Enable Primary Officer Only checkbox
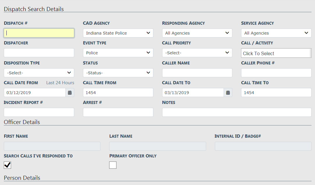The width and height of the screenshot is (315, 185). point(113,165)
